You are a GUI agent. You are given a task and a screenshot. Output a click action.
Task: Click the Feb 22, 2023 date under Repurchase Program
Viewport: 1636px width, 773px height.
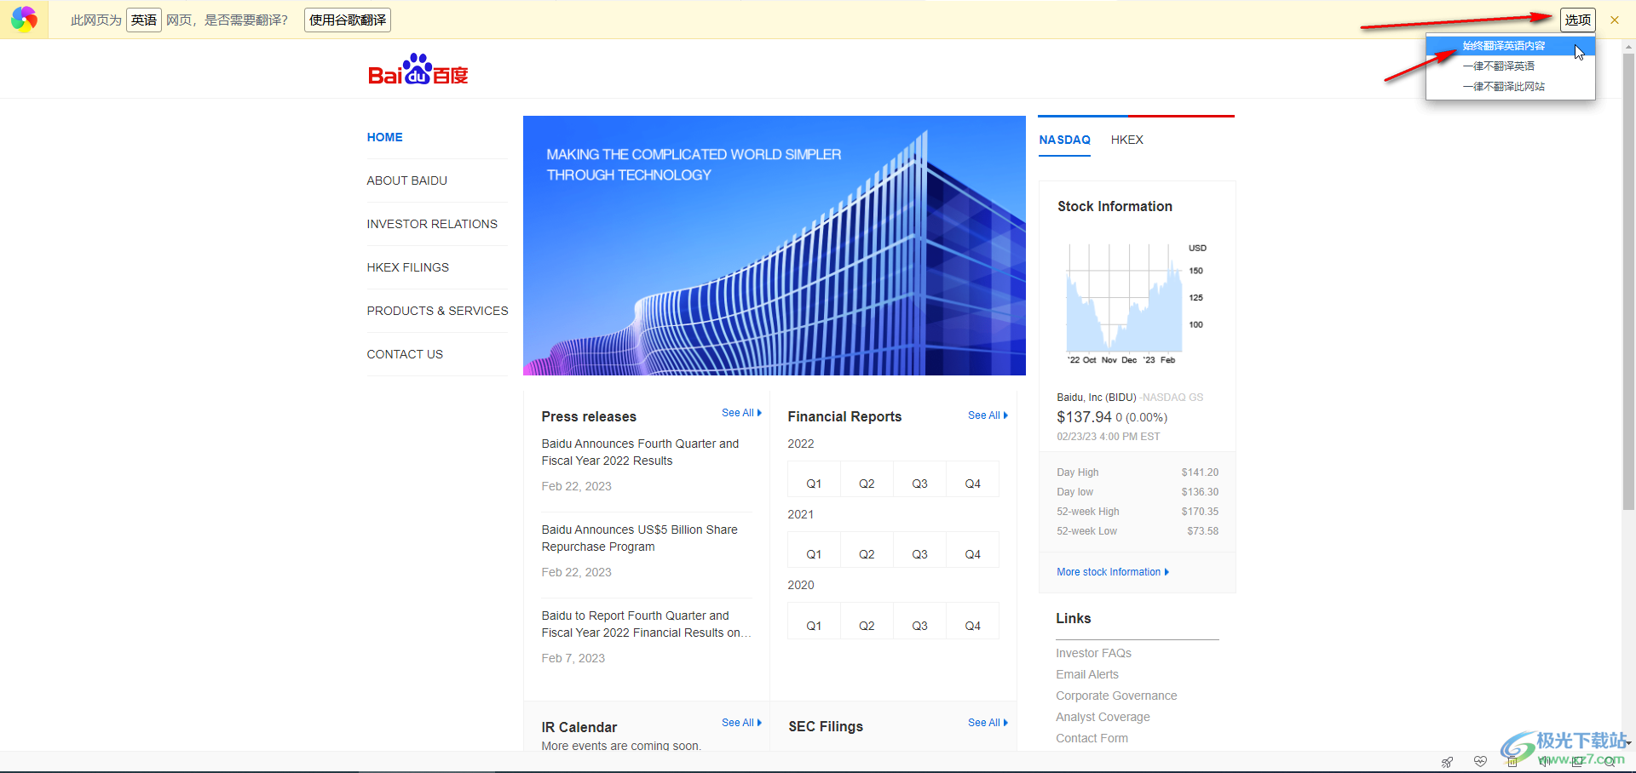tap(577, 572)
